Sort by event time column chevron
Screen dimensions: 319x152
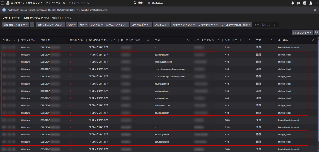click(14, 40)
